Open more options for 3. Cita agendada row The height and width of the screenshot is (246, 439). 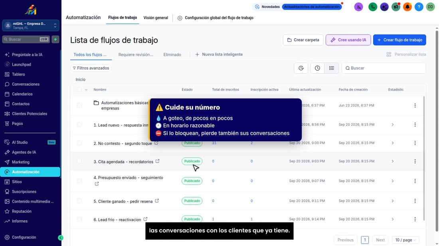point(415,161)
